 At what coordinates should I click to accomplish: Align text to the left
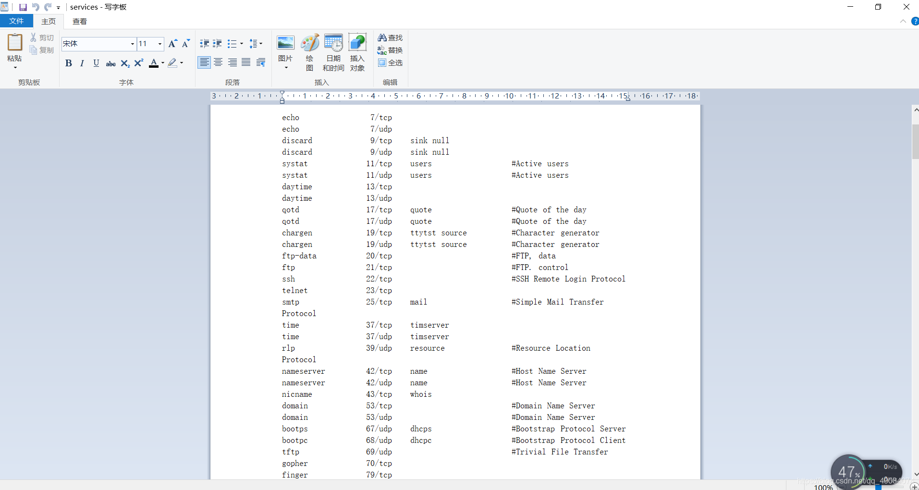204,62
